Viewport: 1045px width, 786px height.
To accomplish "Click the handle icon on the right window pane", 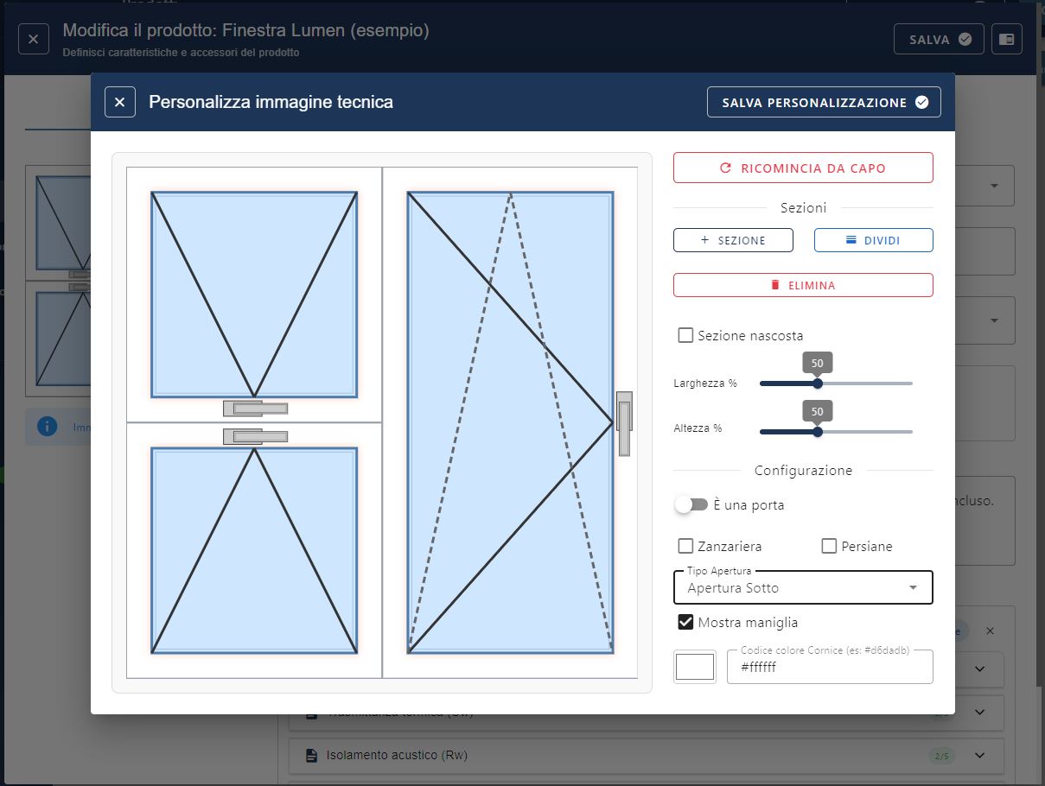I will pos(623,423).
